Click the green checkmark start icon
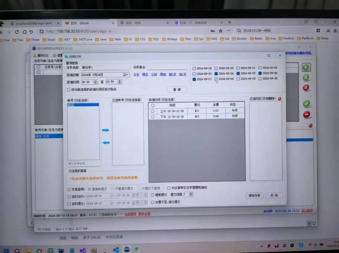339x253 pixels. coord(306,104)
